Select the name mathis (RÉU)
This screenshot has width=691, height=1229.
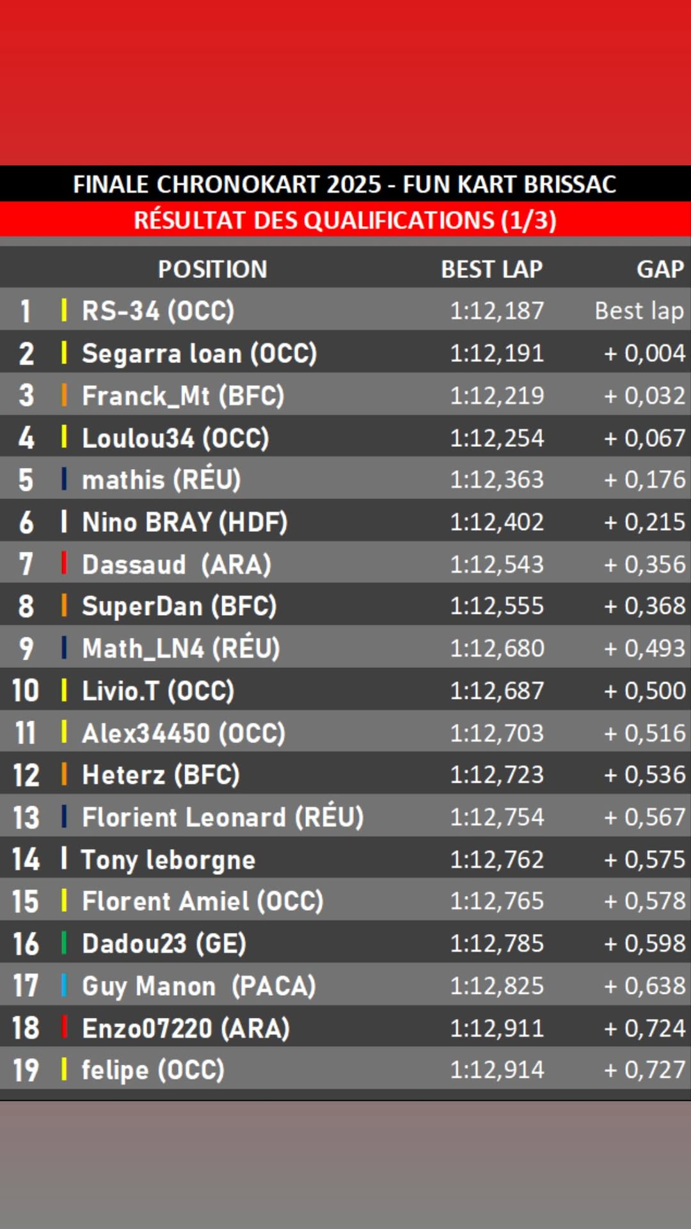(x=161, y=479)
